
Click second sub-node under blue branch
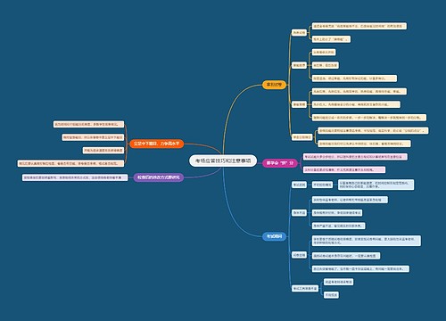click(299, 212)
